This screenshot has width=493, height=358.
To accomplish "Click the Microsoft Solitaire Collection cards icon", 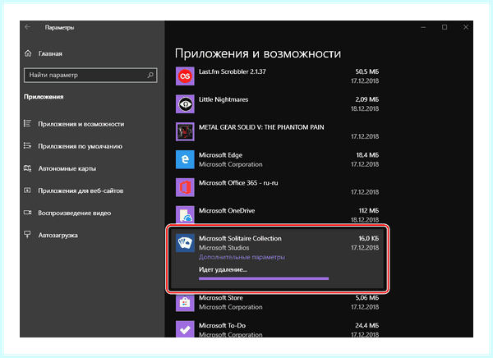I will coord(185,243).
